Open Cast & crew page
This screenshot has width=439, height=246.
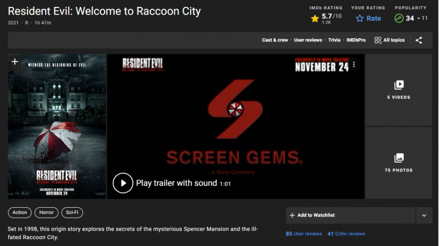pos(275,40)
